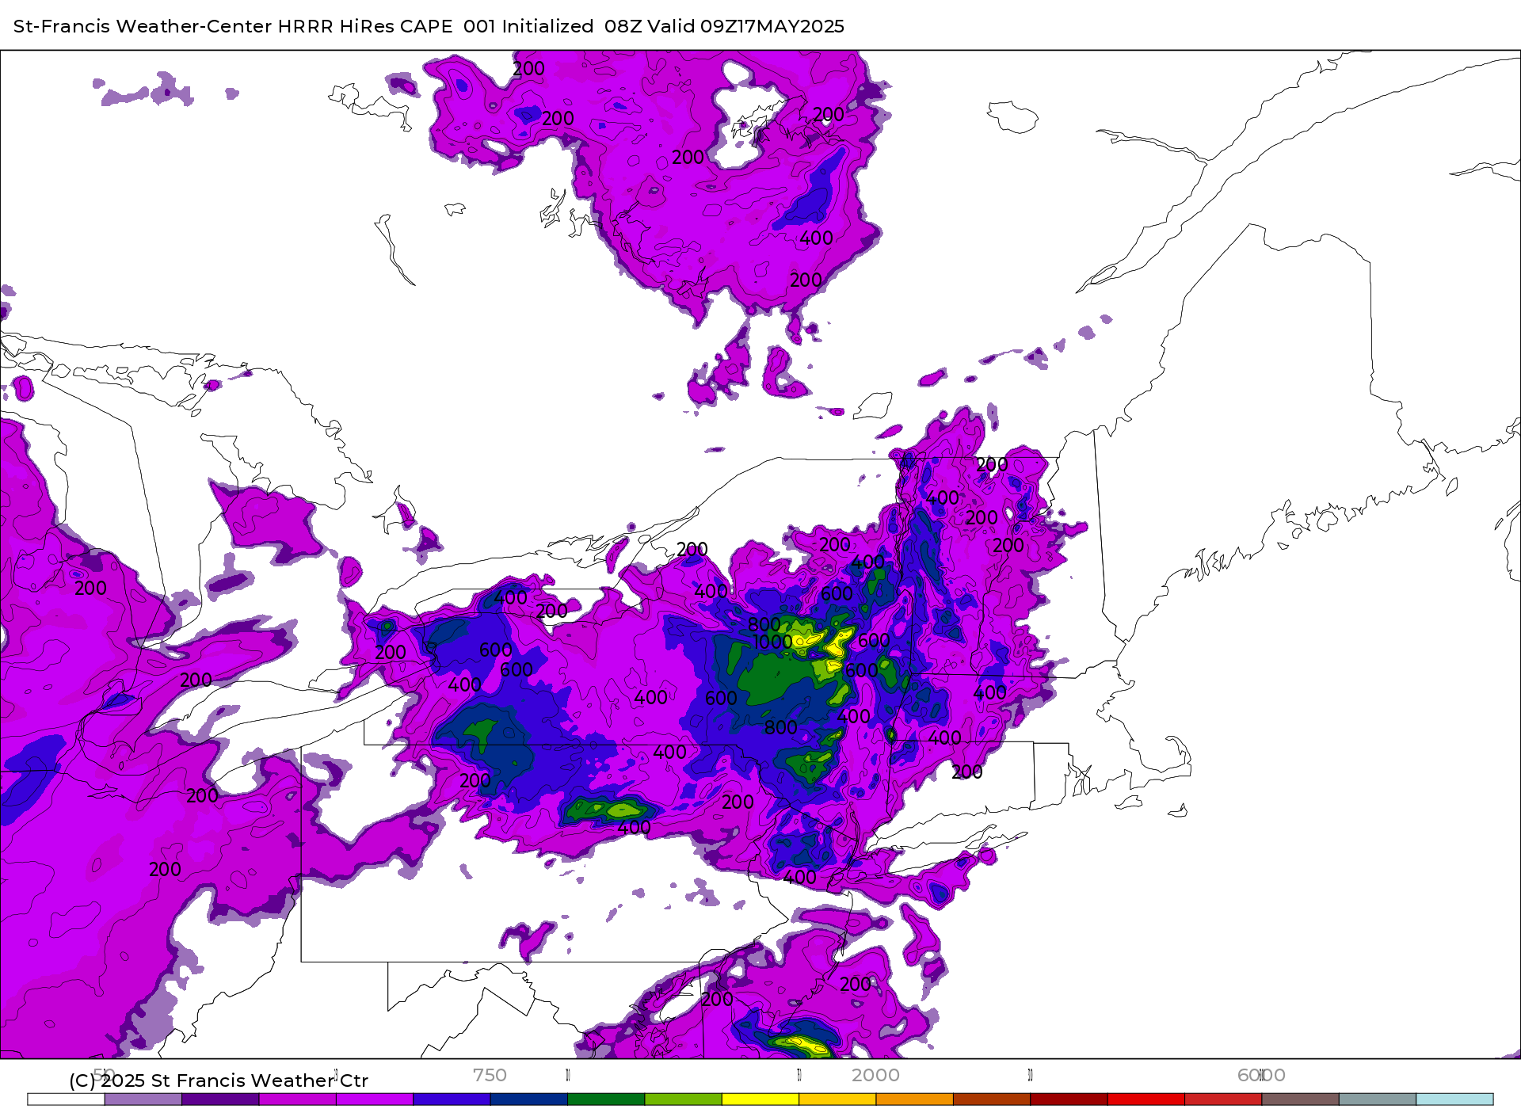
Task: Select the orange legend swatch
Action: pos(914,1099)
